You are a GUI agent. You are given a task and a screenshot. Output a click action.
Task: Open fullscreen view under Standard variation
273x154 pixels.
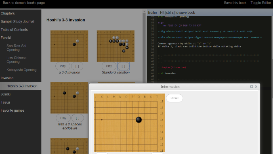[123, 66]
